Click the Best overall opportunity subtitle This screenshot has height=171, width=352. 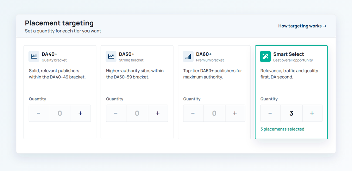click(293, 60)
